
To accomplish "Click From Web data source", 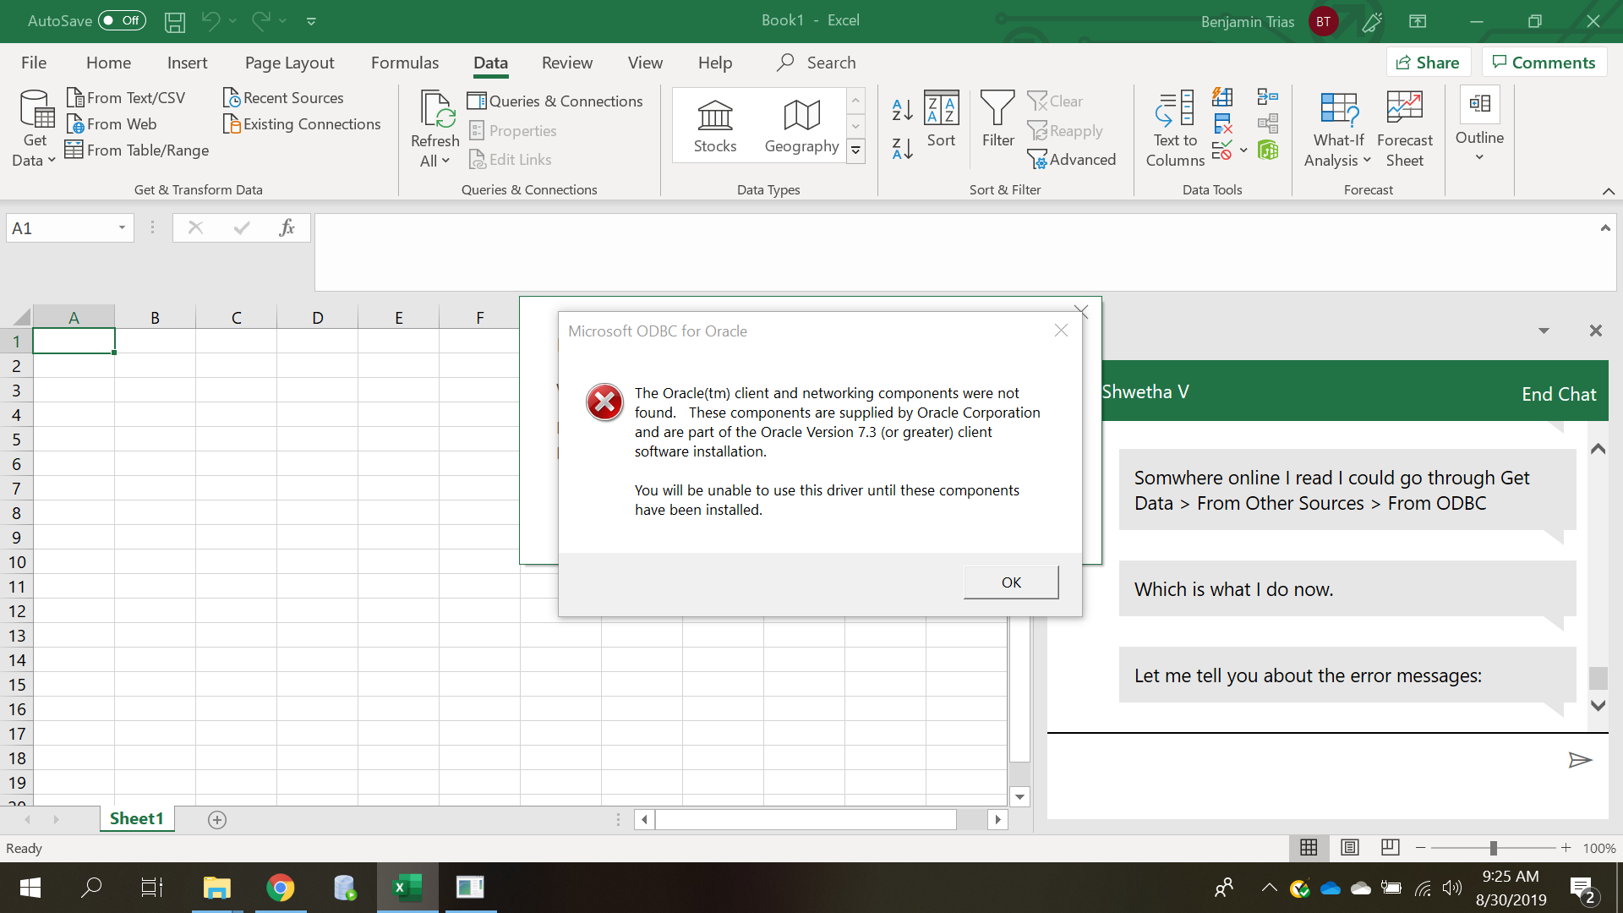I will pos(112,124).
